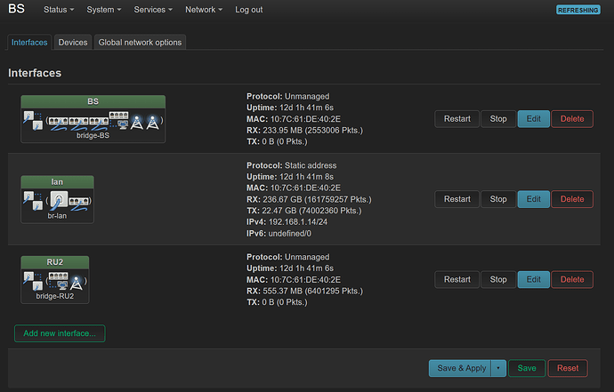Screen dimensions: 614x392
Task: Delete the RU2 interface
Action: tap(572, 279)
